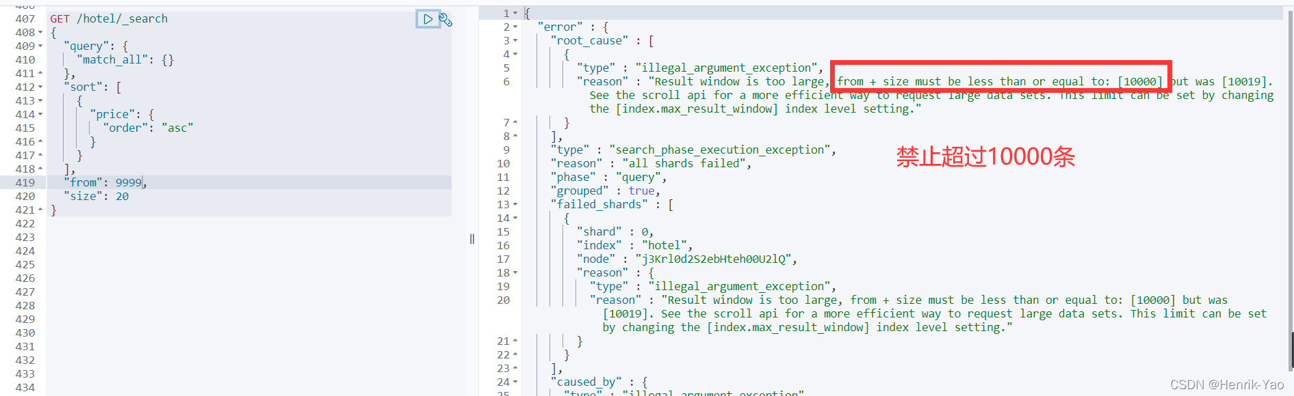Fold the failed shard object at line 14

515,218
